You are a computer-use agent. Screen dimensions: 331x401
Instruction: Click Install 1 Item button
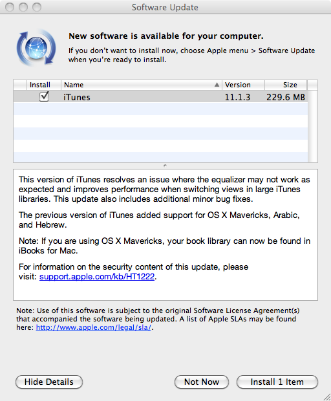click(x=277, y=382)
